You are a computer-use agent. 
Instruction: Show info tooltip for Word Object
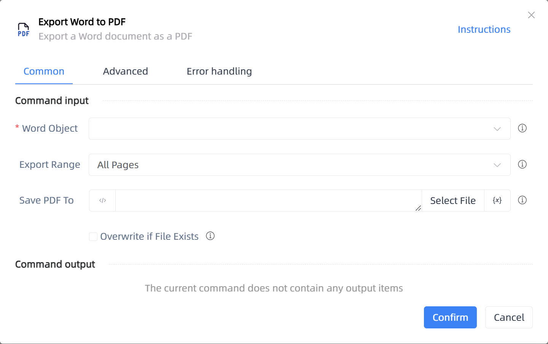point(522,128)
